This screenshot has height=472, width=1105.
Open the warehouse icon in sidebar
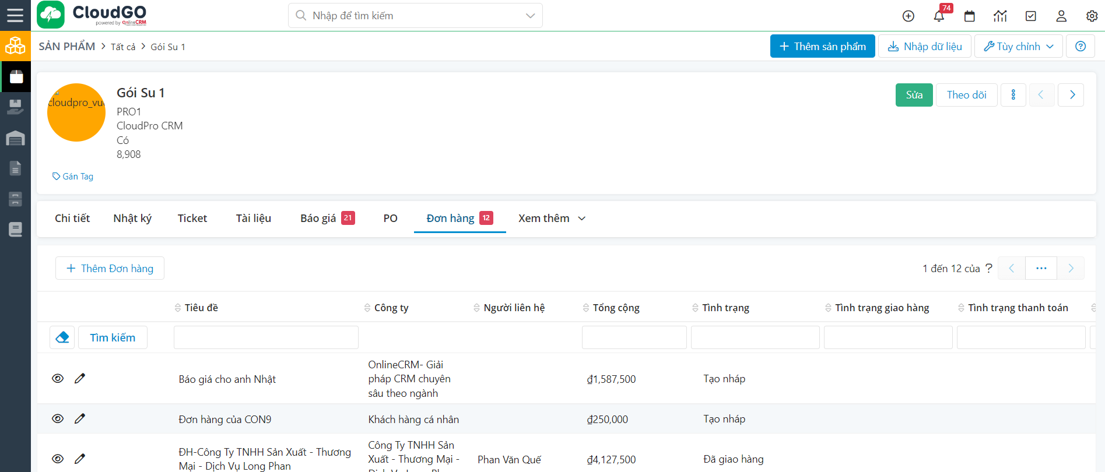point(15,138)
